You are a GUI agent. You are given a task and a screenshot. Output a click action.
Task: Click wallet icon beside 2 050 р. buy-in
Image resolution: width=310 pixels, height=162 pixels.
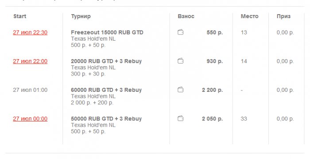[x=181, y=118]
